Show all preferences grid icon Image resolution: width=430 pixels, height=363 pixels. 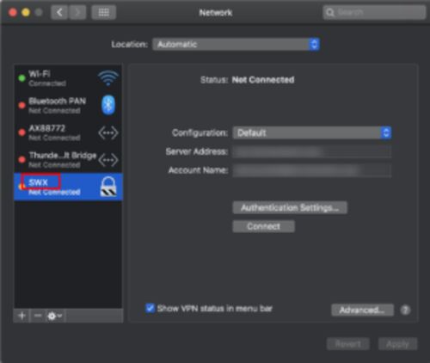coord(103,12)
